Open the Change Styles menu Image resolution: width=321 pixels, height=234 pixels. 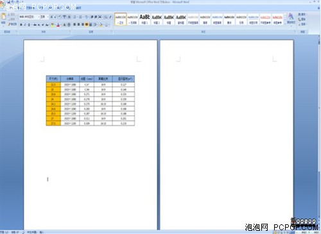(x=291, y=19)
